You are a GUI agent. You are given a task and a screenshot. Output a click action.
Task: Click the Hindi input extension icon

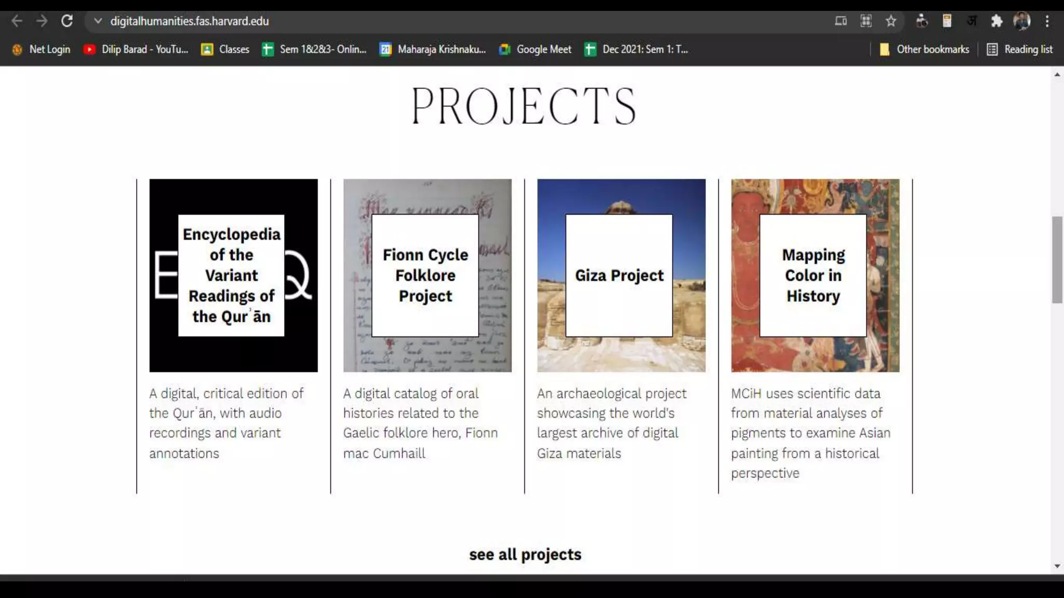[972, 21]
